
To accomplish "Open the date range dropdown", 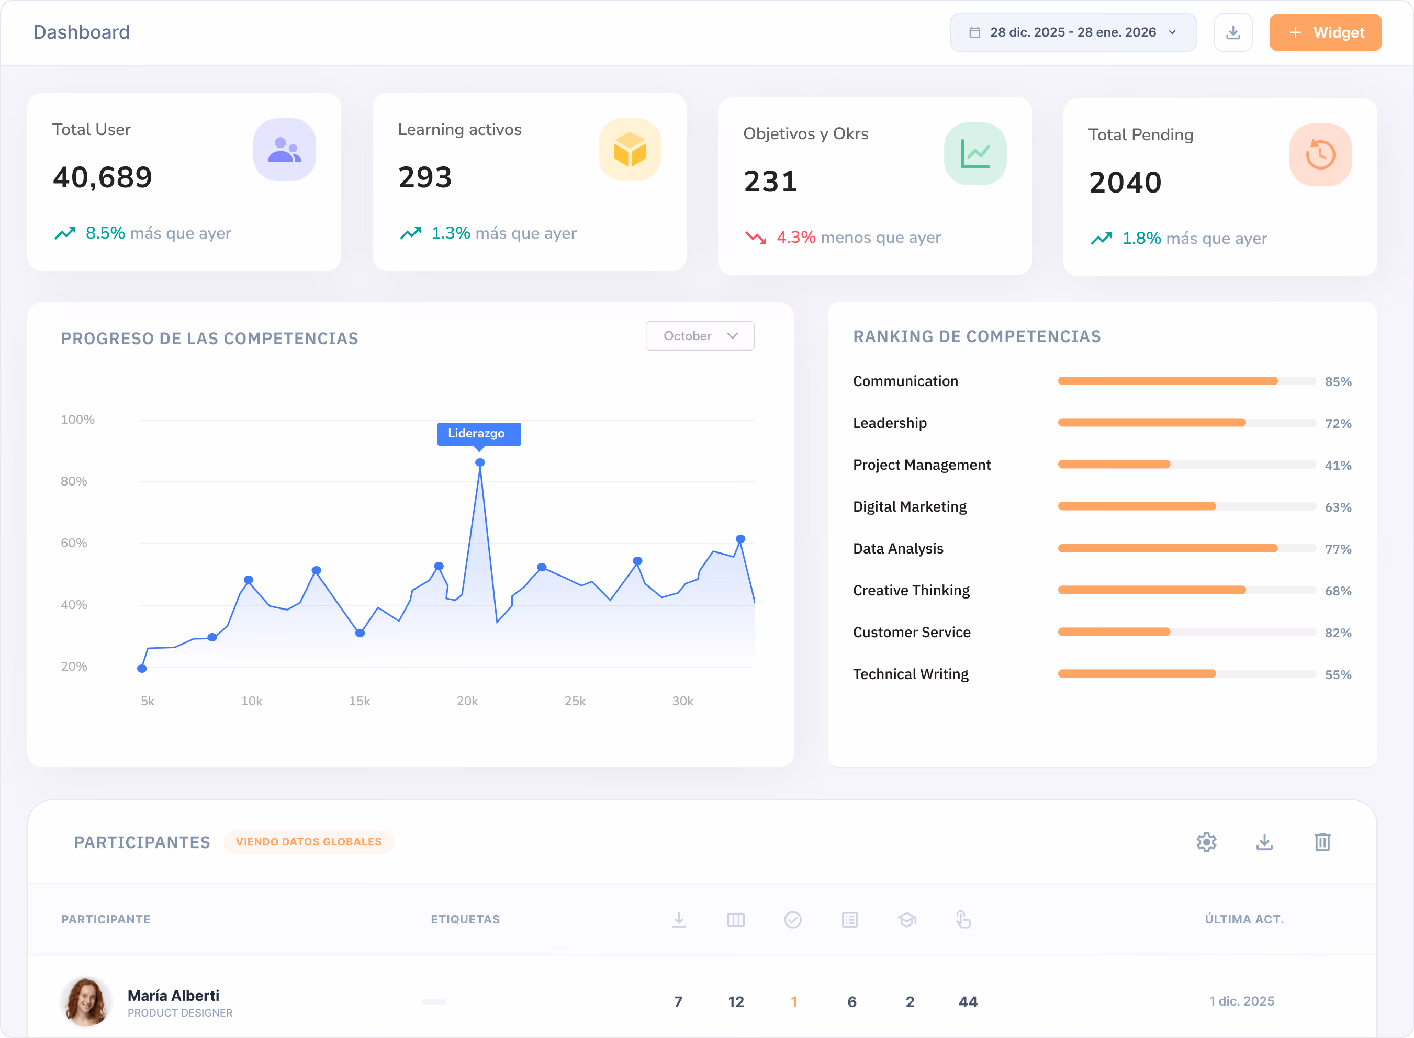I will pos(1073,32).
